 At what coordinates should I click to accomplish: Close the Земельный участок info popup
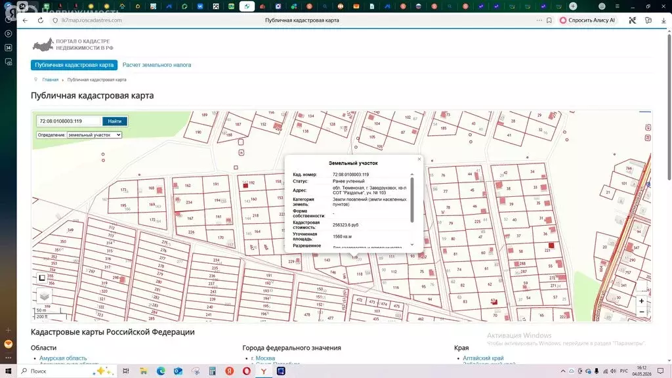click(419, 159)
